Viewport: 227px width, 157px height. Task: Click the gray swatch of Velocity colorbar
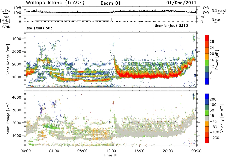[x=207, y=118]
